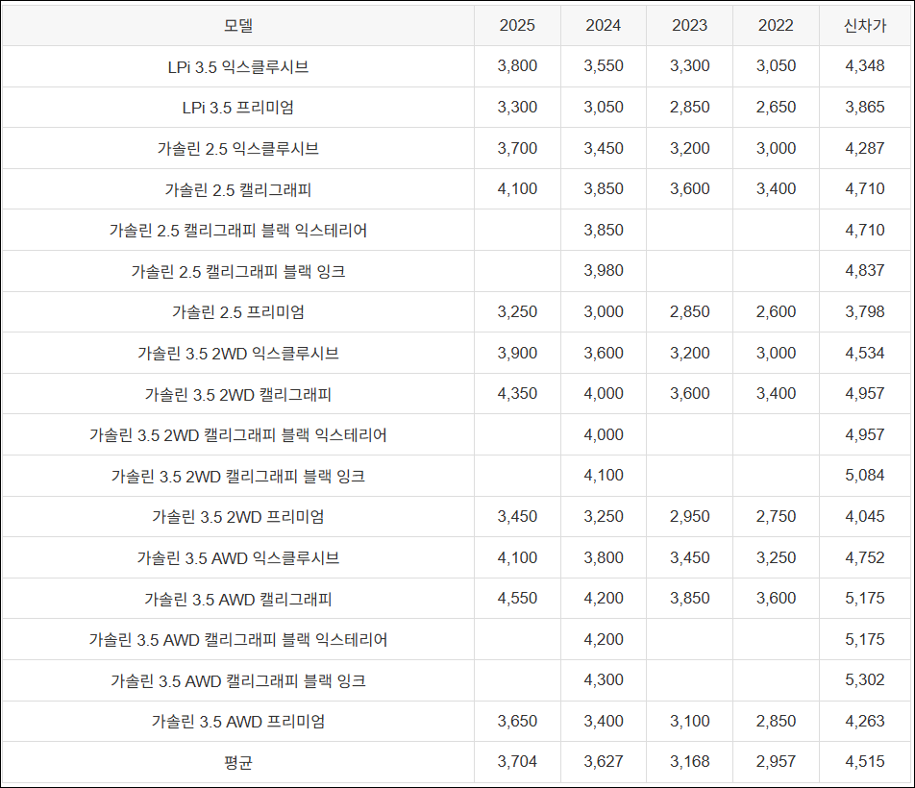Click 2024 price 4,100 for 2WD 블랙 잉크
This screenshot has height=788, width=915.
(x=604, y=475)
